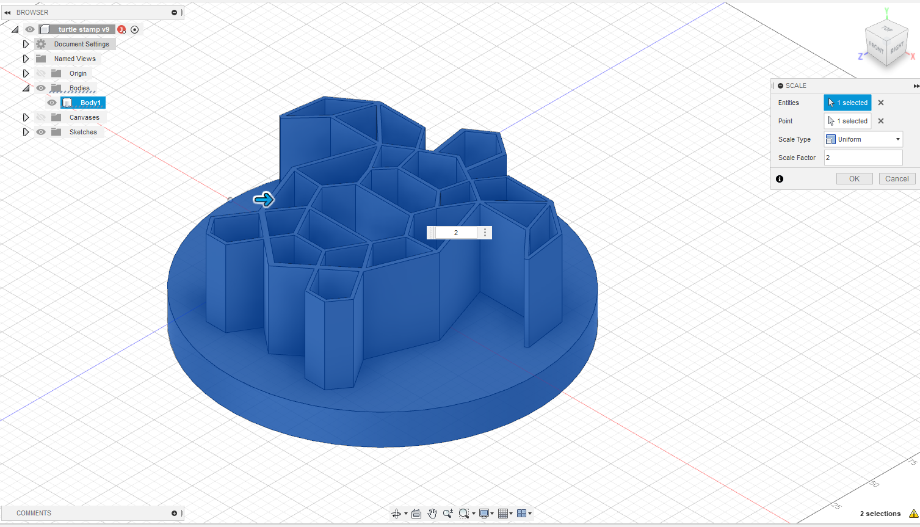Click the Point 1 selected button
Image resolution: width=920 pixels, height=527 pixels.
(x=847, y=121)
